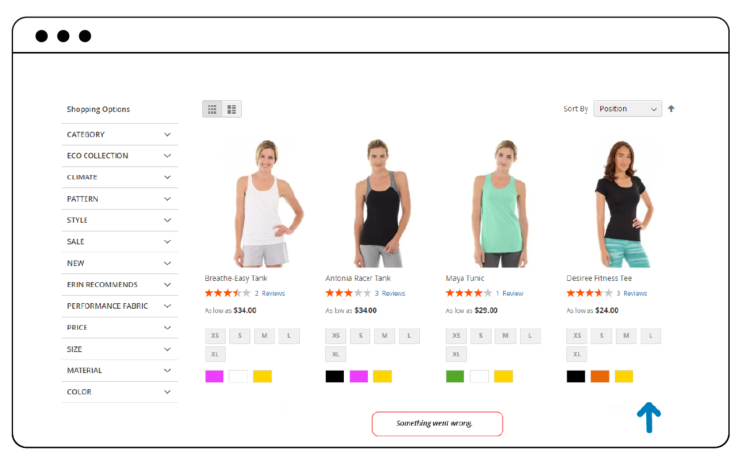The image size is (742, 464).
Task: Select size XS for Breathe-Easy Tank
Action: pos(215,336)
